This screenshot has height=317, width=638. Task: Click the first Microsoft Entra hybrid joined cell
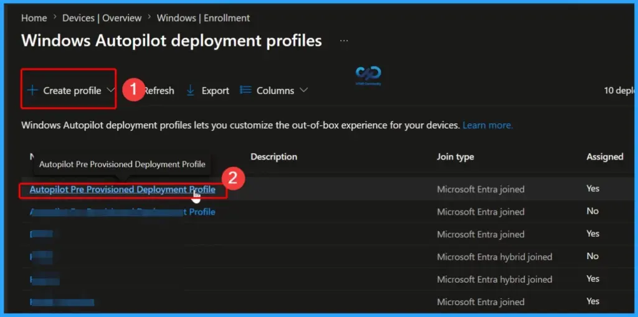tap(494, 257)
